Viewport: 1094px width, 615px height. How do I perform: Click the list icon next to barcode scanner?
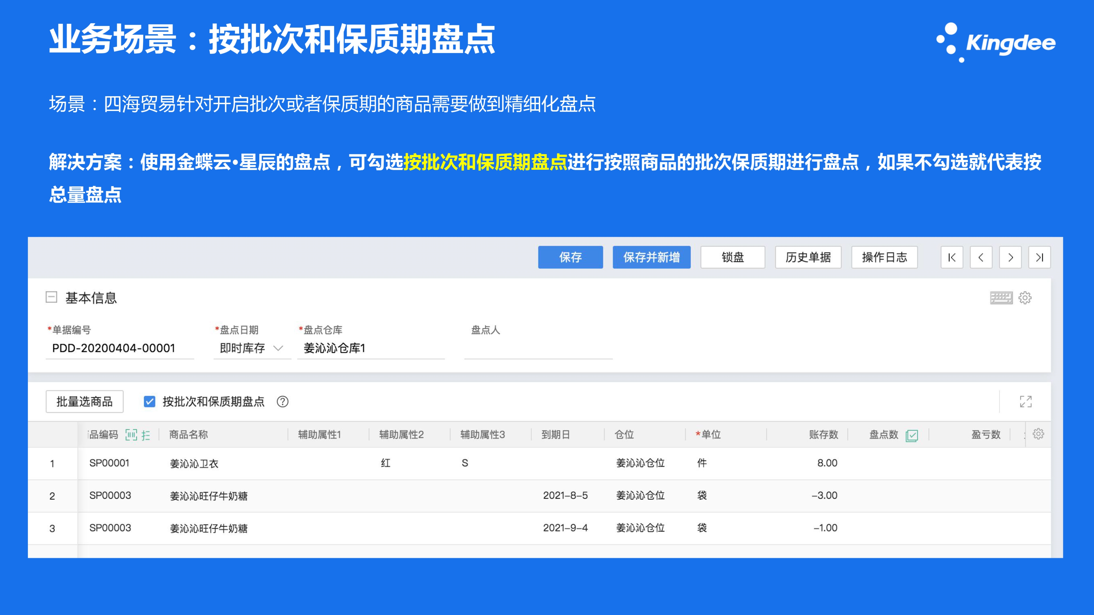pos(146,435)
